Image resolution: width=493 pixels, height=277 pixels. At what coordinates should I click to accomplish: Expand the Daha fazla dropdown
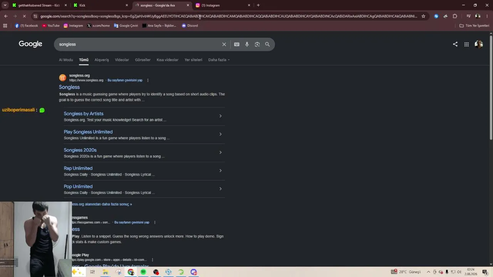219,60
